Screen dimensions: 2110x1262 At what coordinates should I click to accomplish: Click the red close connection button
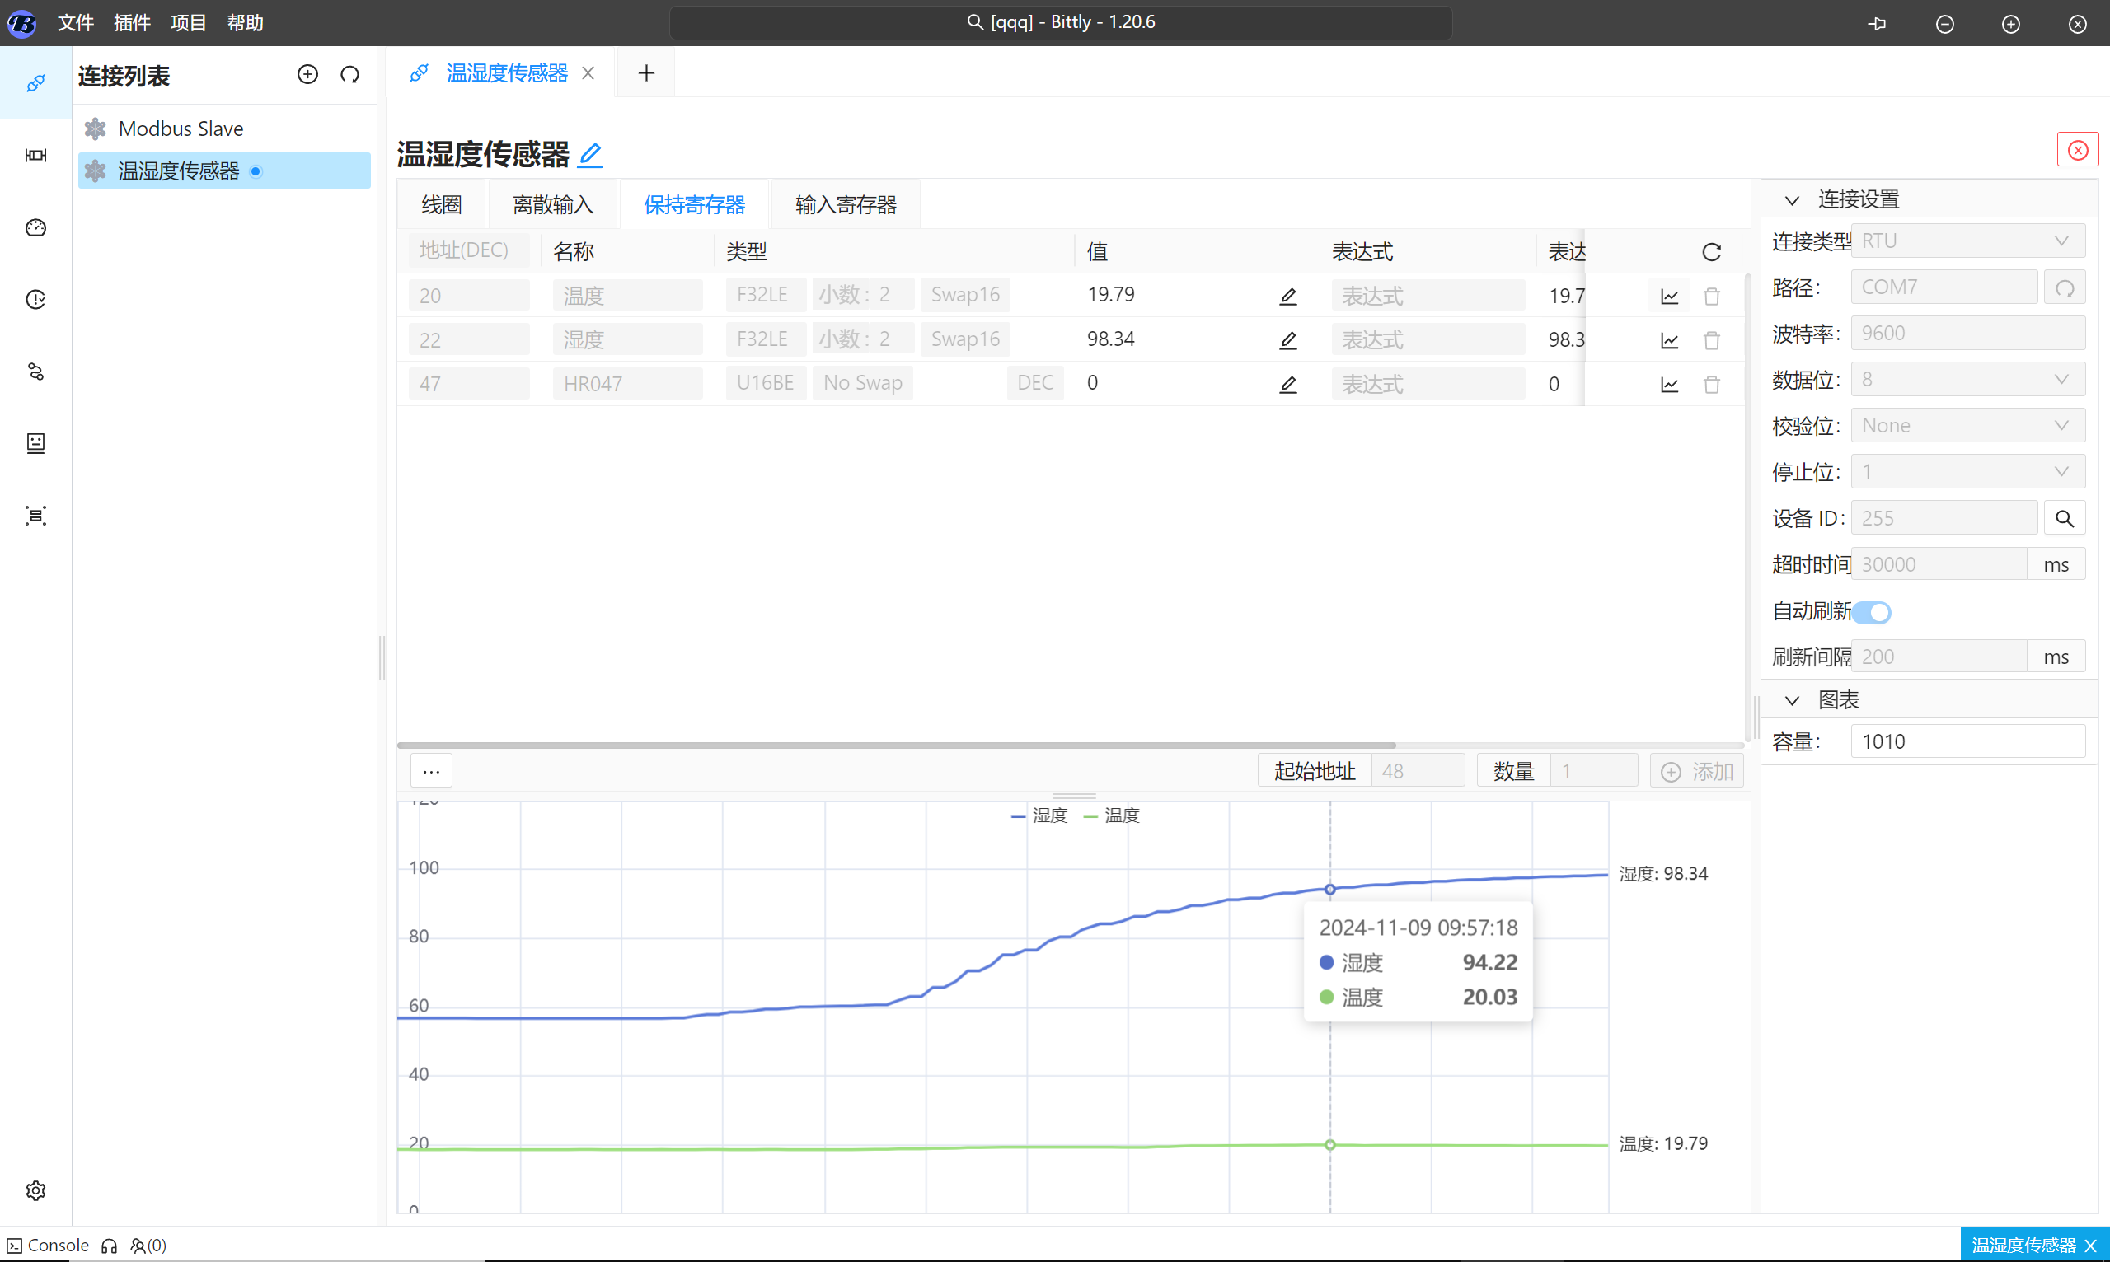2078,151
